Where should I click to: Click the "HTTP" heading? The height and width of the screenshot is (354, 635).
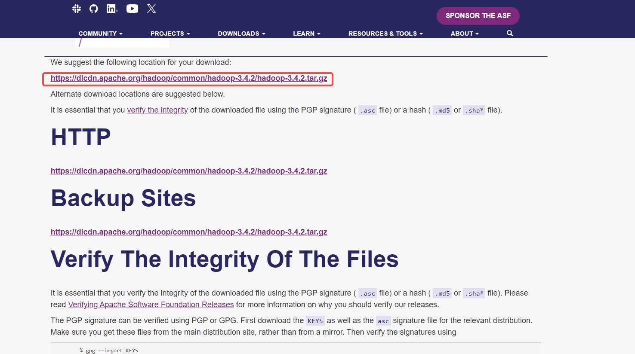[x=81, y=137]
